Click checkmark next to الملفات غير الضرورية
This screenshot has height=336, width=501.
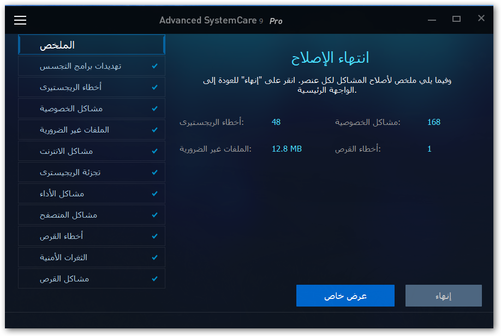(155, 130)
